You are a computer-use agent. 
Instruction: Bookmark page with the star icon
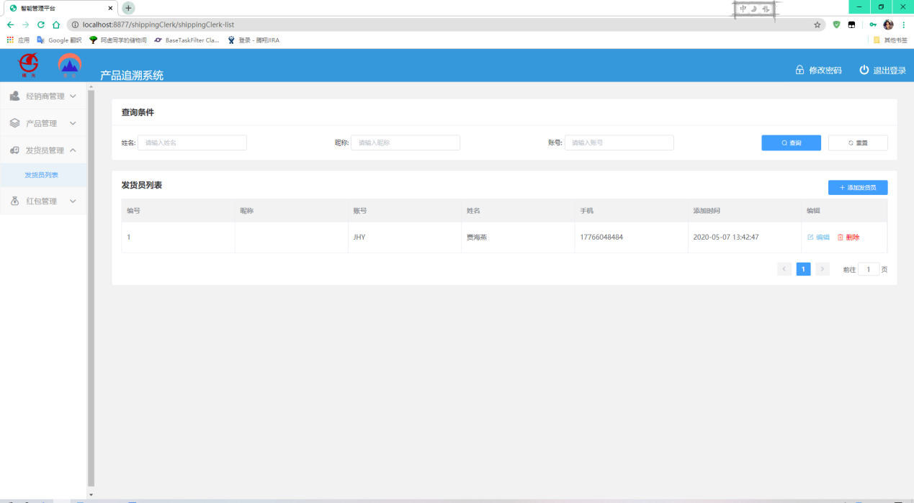click(x=817, y=24)
